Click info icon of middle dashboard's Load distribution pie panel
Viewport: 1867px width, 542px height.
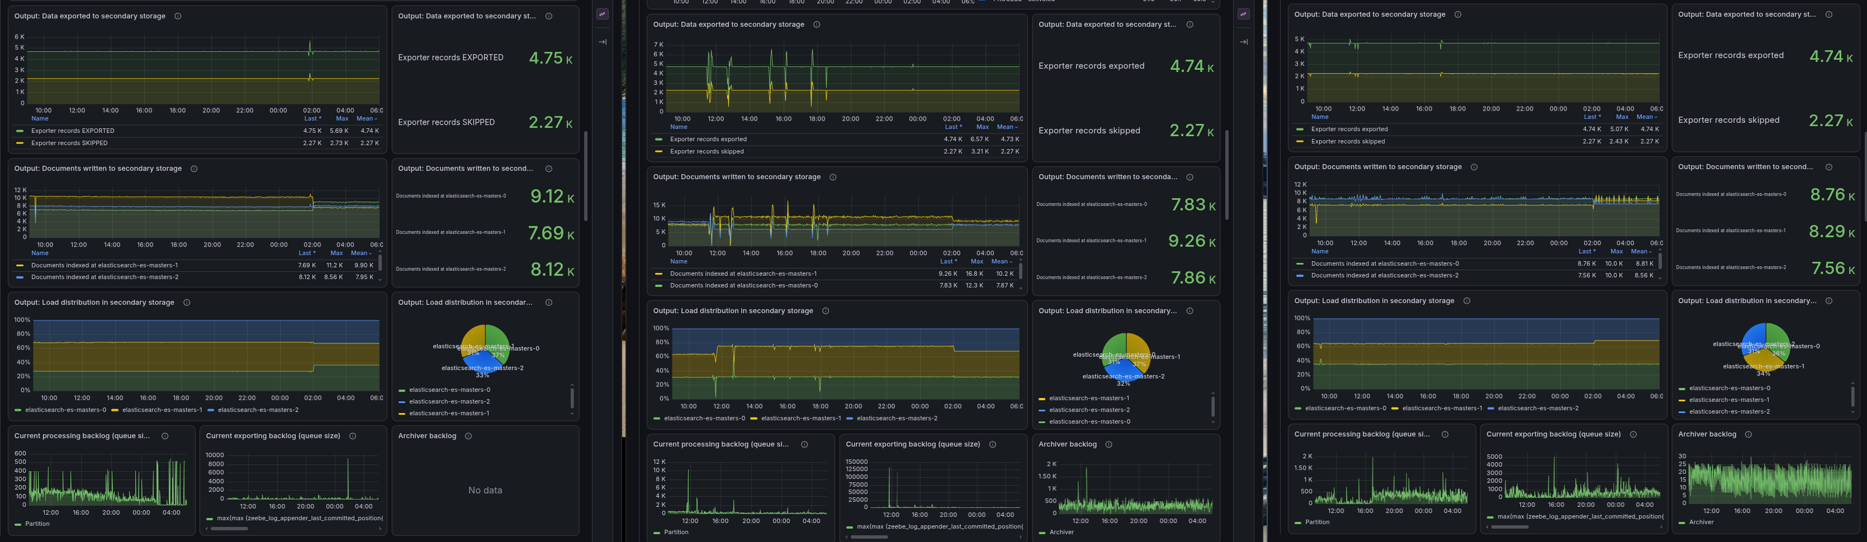coord(1190,310)
